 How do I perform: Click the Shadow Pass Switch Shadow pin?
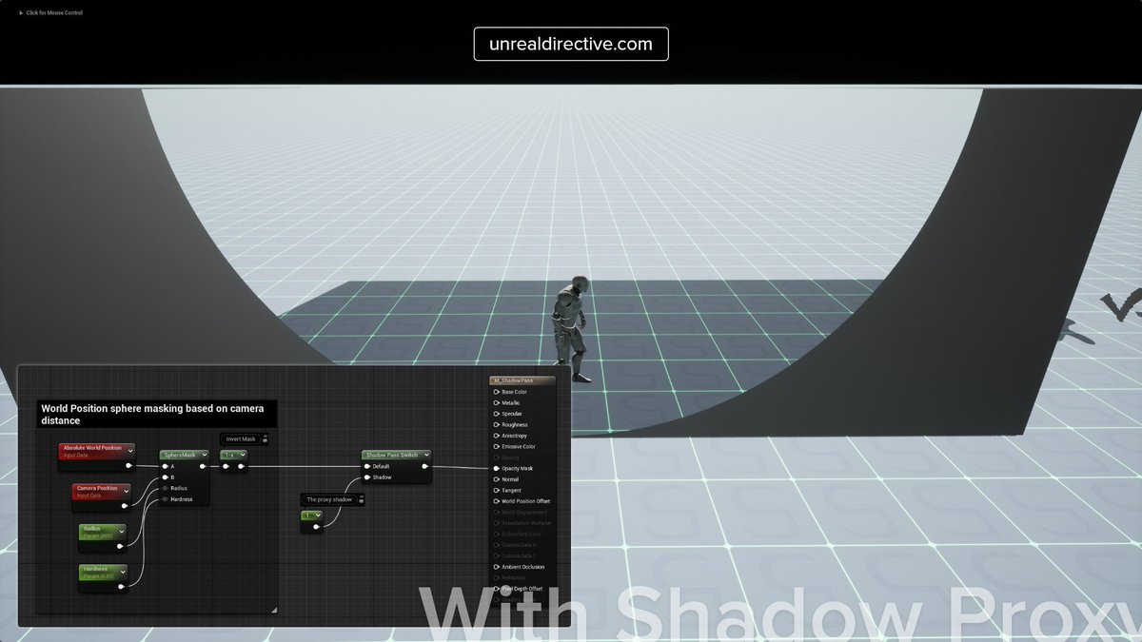pyautogui.click(x=367, y=477)
